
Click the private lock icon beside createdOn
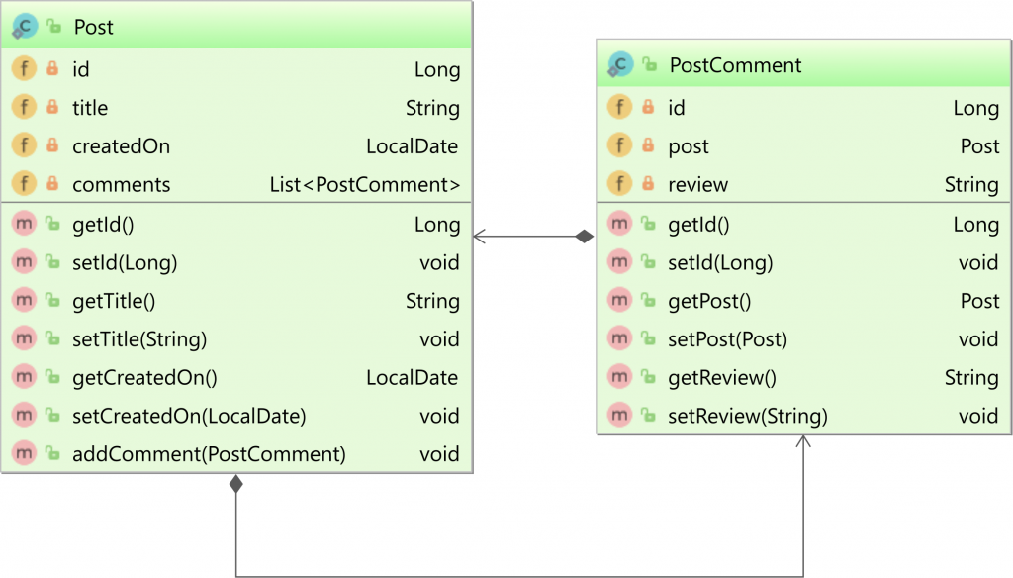click(53, 144)
